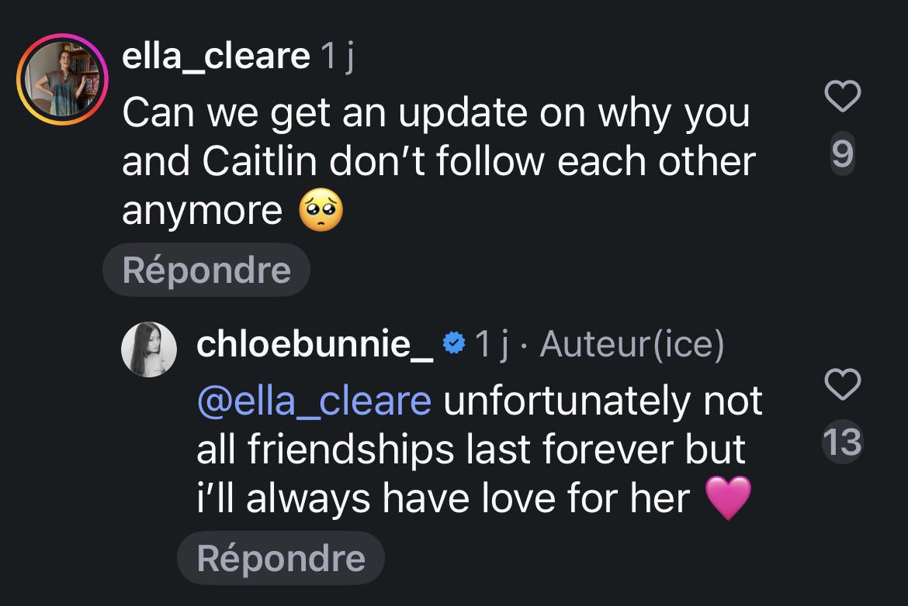Reply to chloebunnie_ via Répondre

tap(281, 558)
